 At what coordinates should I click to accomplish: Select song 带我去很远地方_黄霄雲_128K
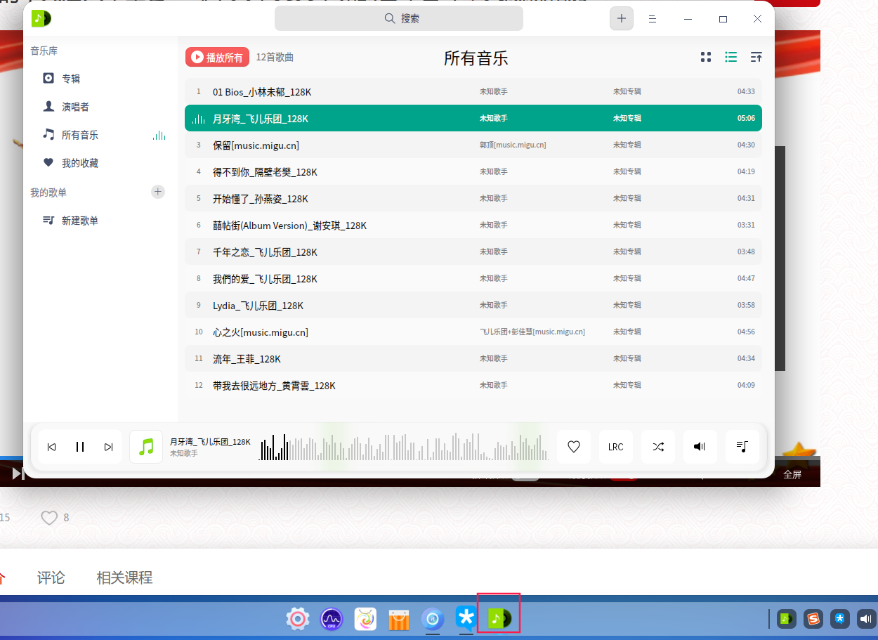[x=473, y=385]
